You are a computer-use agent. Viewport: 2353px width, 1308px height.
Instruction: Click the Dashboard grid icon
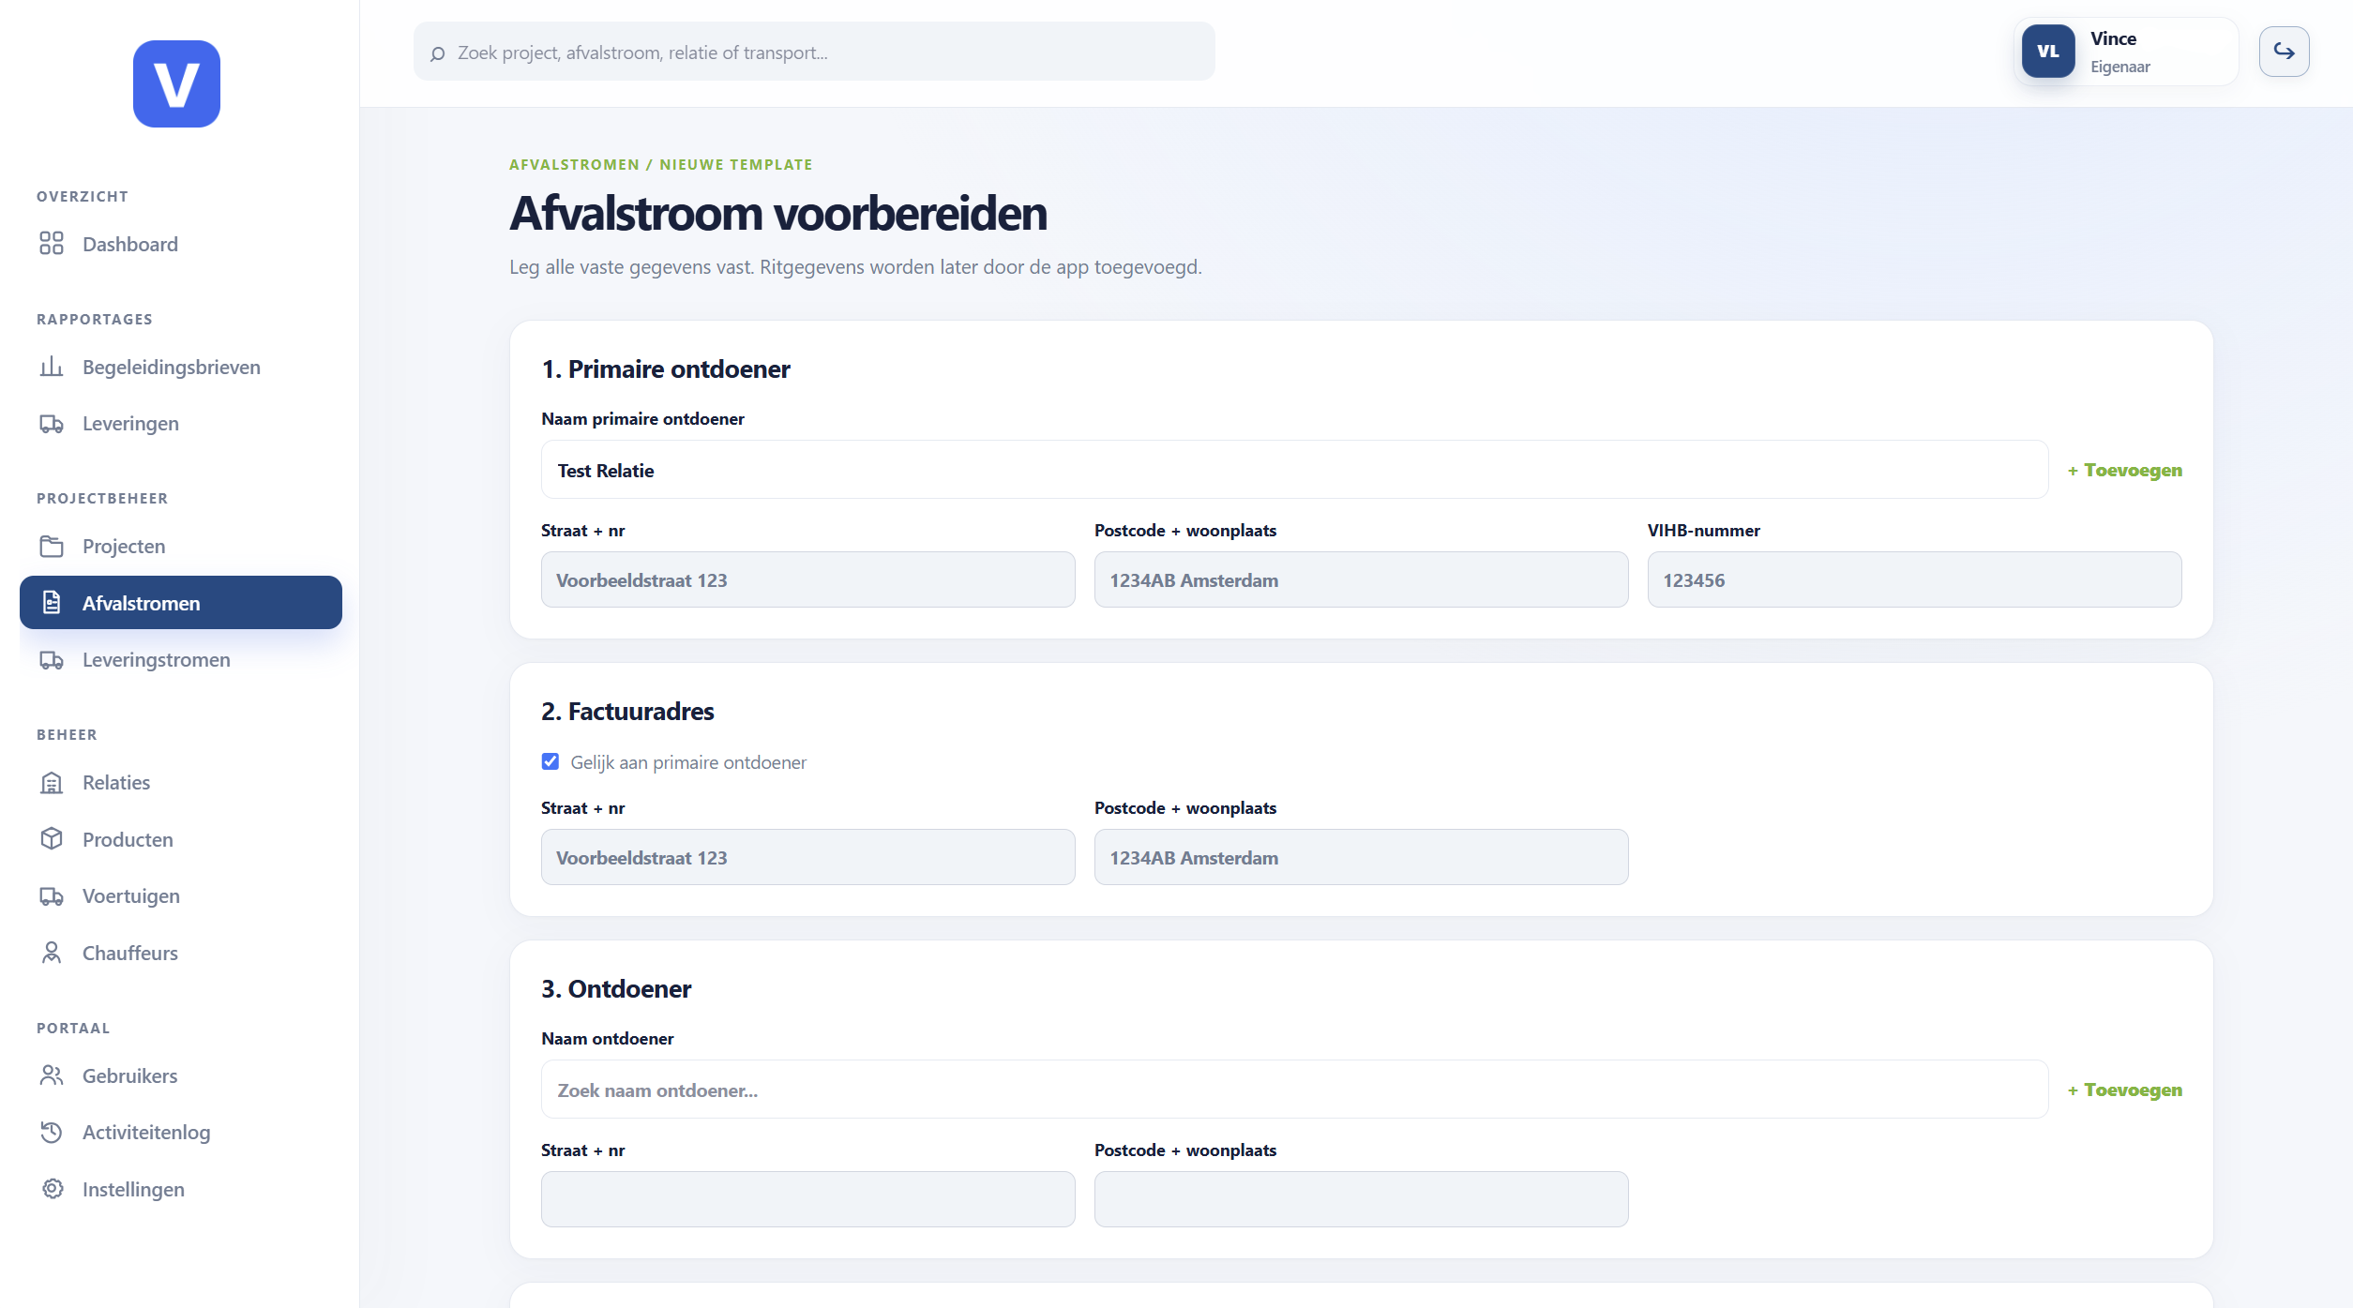(52, 244)
